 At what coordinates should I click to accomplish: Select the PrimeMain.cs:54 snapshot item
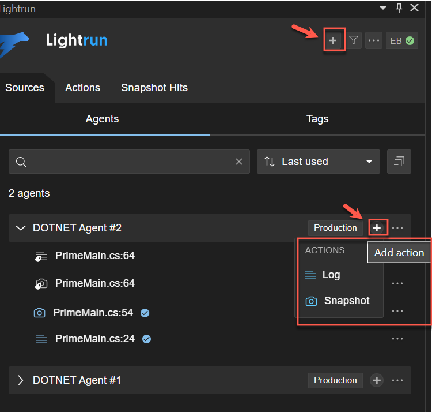click(93, 313)
